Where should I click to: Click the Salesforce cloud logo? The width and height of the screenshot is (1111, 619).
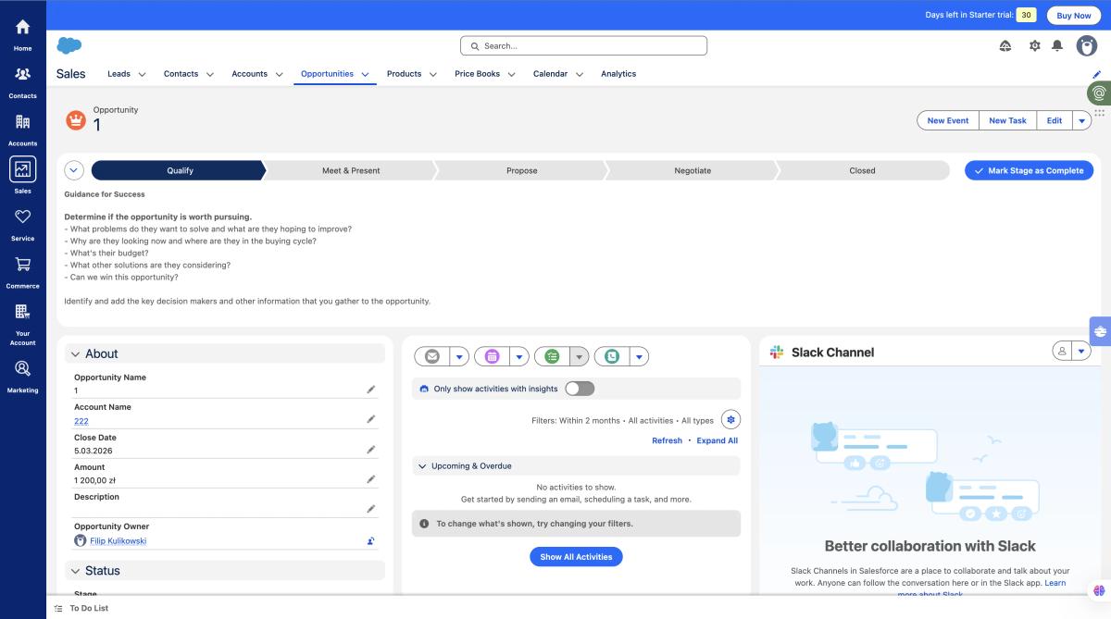(69, 45)
